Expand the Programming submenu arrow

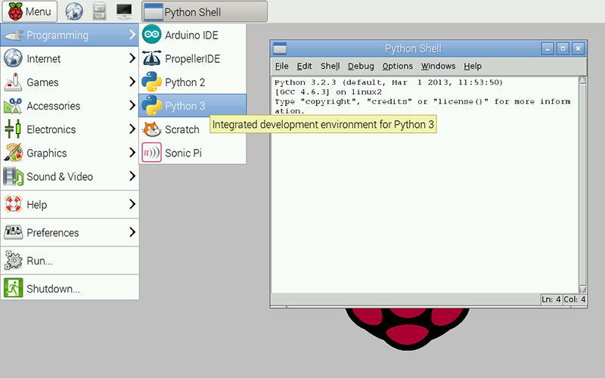click(x=132, y=35)
